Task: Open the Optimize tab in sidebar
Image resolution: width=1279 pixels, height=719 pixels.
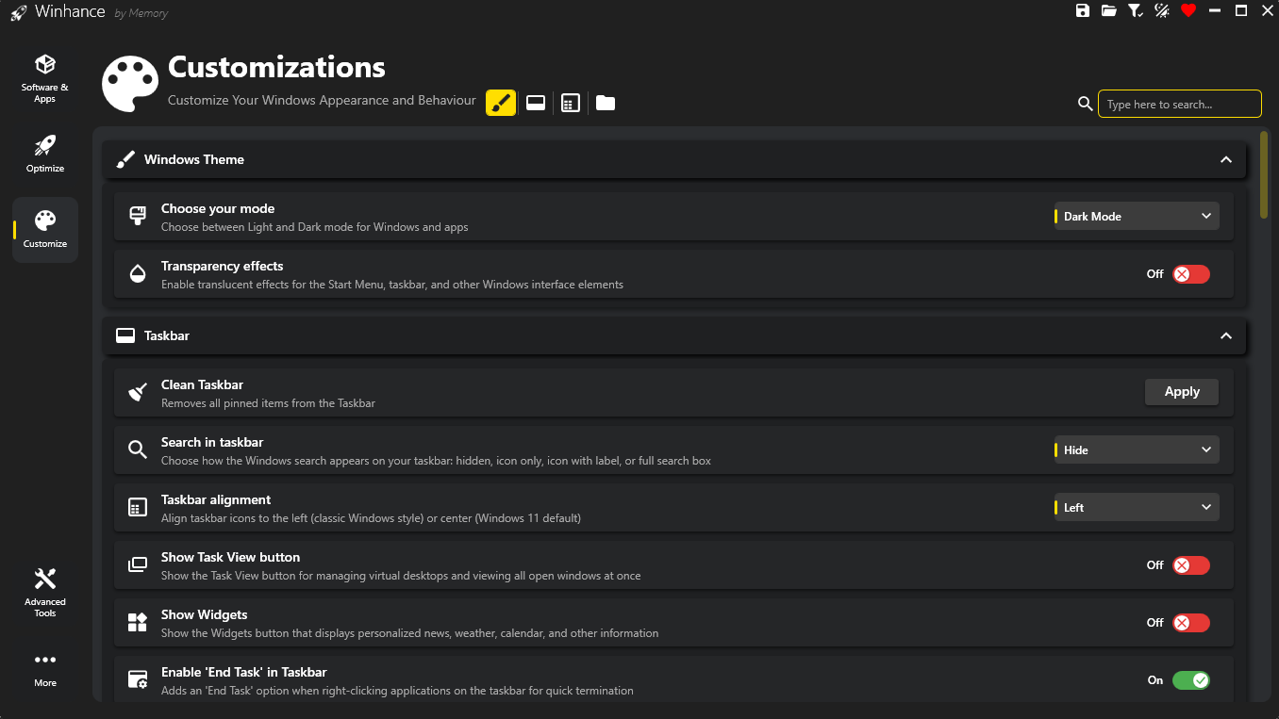Action: 45,154
